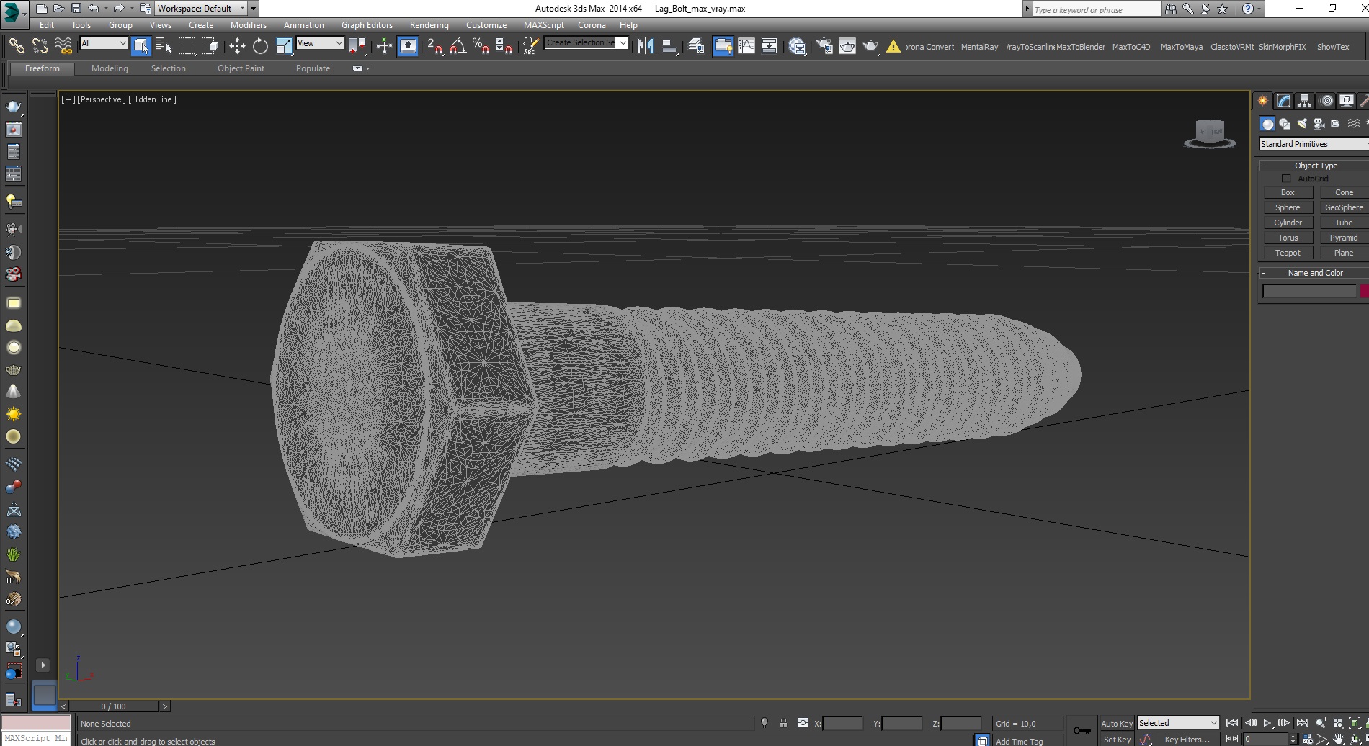Screen dimensions: 1369x746
Task: Click the MaxToBlender script button
Action: [x=1080, y=47]
